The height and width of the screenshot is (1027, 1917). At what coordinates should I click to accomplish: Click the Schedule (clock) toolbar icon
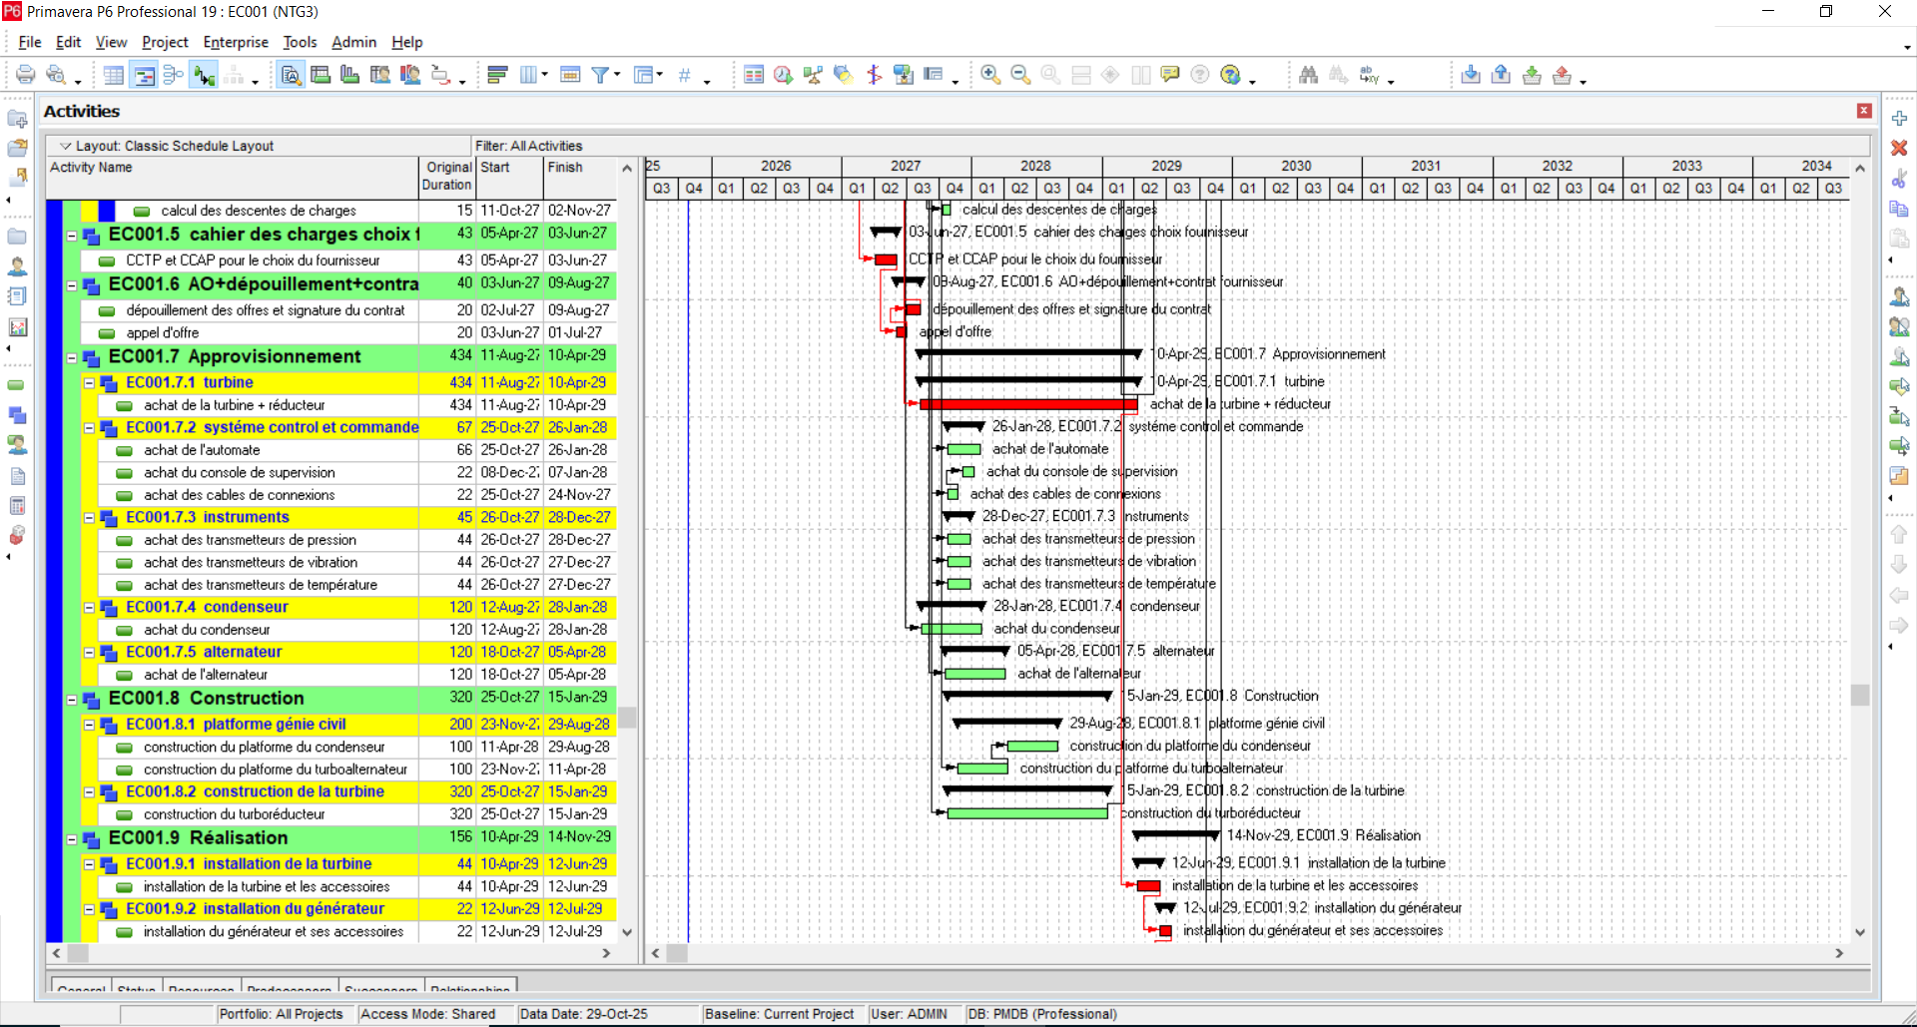tap(784, 75)
